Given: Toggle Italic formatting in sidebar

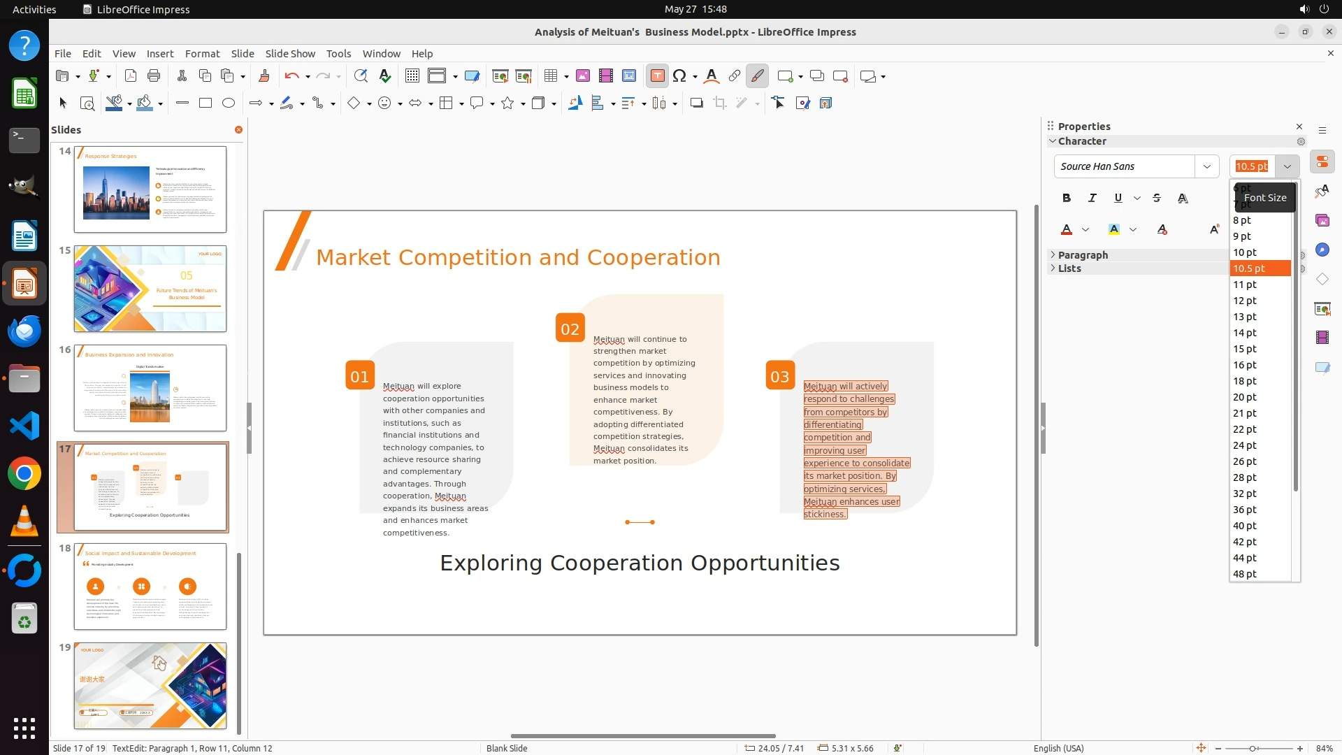Looking at the screenshot, I should click(x=1092, y=198).
